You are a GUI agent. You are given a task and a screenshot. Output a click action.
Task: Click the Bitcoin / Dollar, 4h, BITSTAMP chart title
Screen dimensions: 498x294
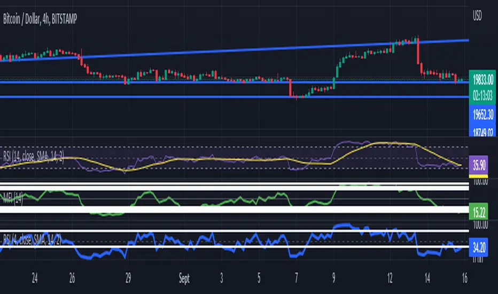pos(40,19)
